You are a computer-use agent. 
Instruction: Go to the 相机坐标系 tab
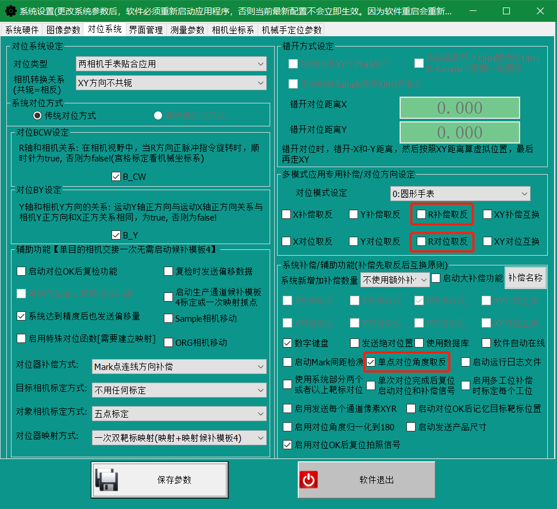point(233,30)
